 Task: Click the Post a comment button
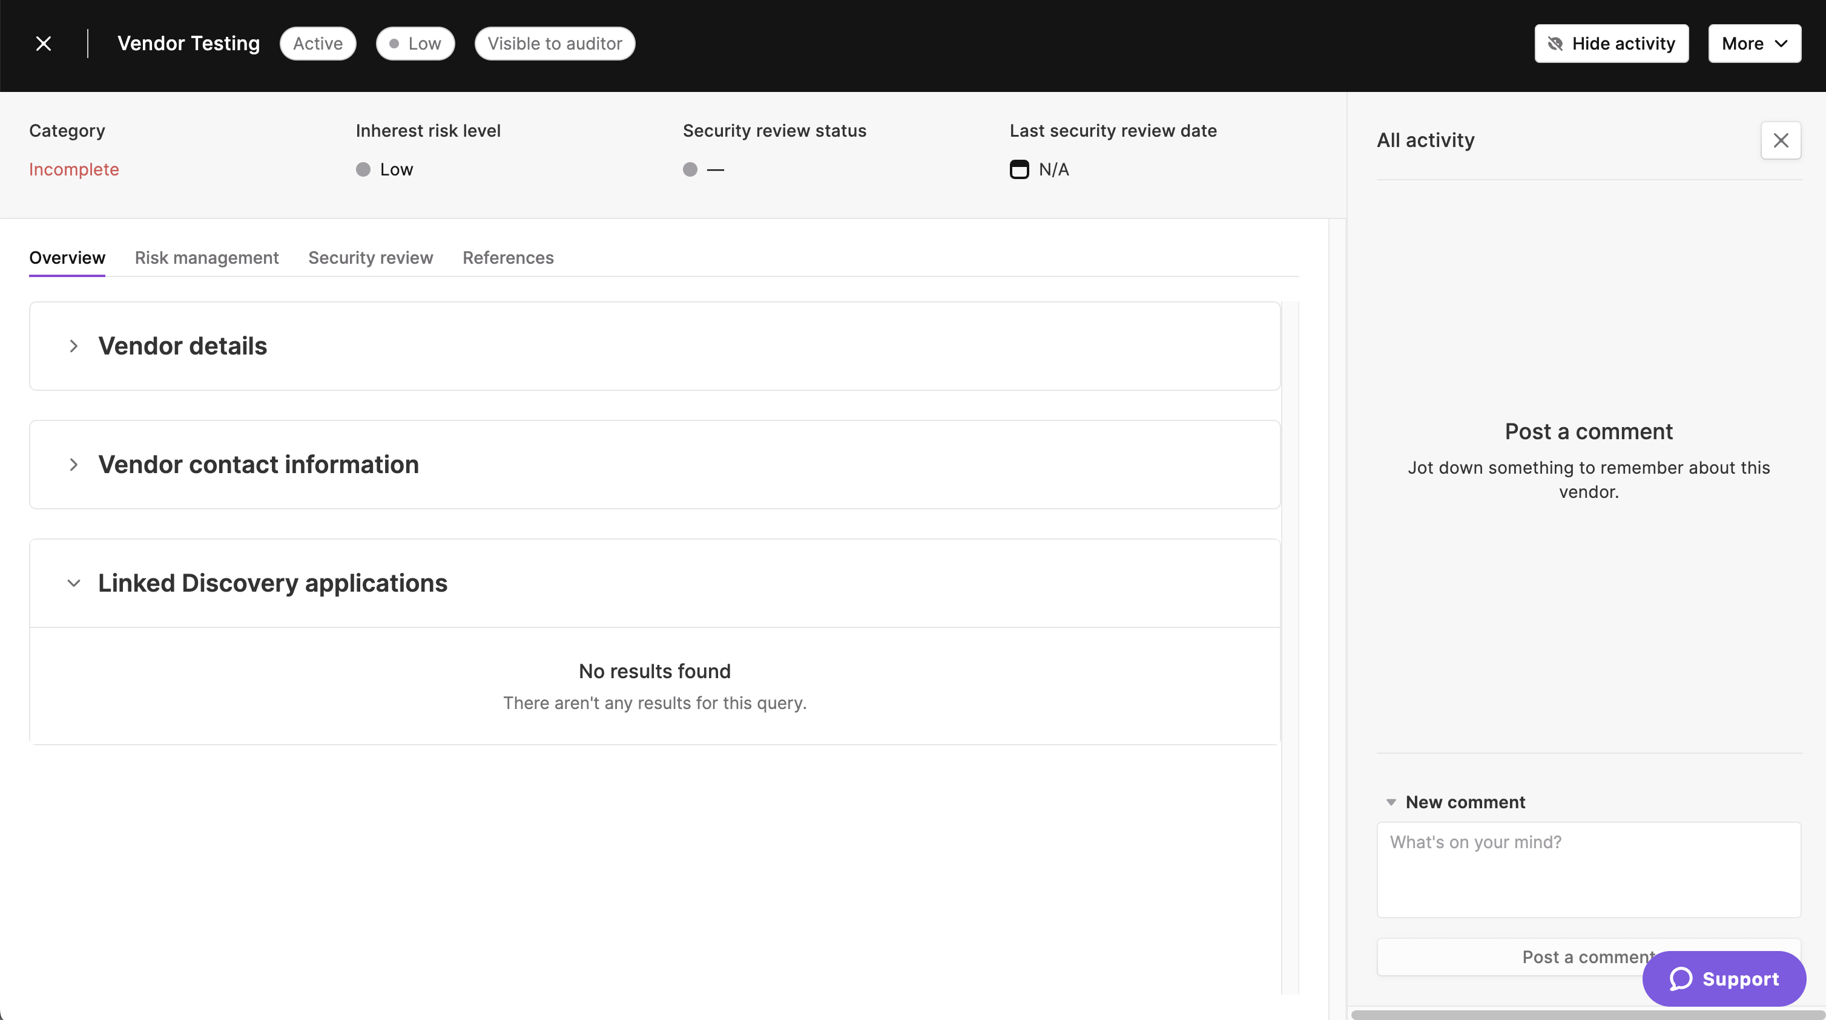[x=1589, y=957]
